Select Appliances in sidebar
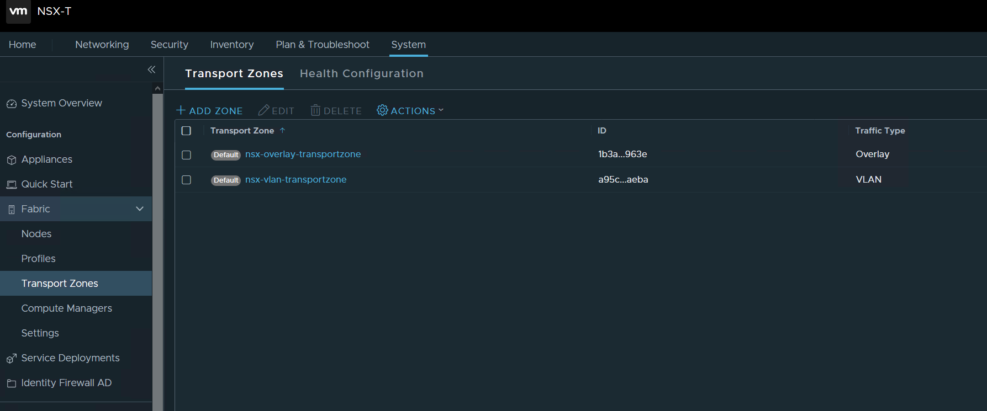The height and width of the screenshot is (411, 987). coord(47,159)
